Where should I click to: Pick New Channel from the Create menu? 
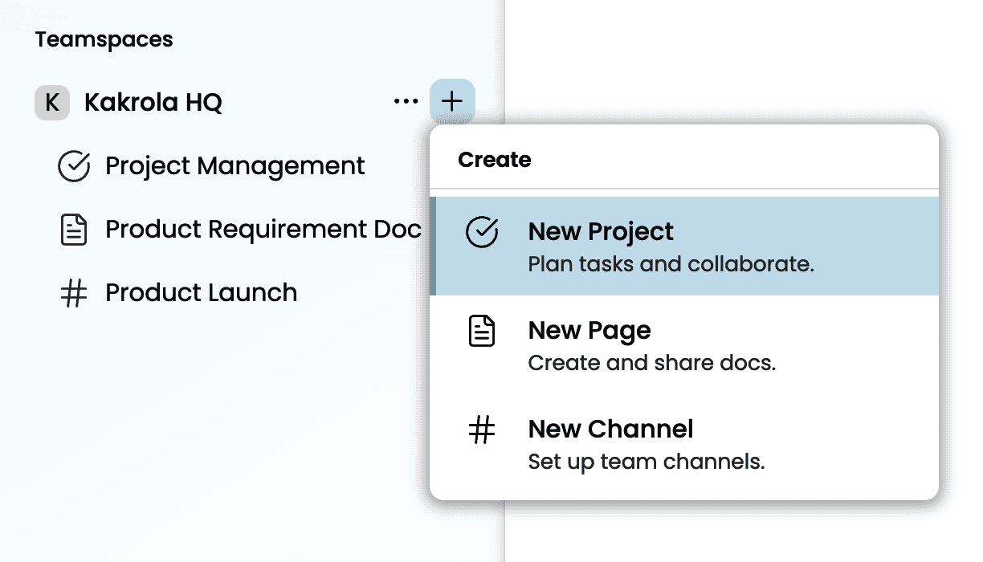(610, 430)
